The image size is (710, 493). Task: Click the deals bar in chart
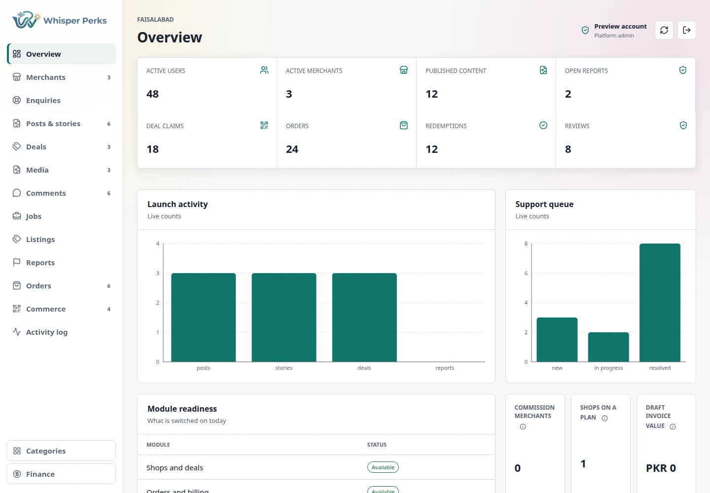364,317
